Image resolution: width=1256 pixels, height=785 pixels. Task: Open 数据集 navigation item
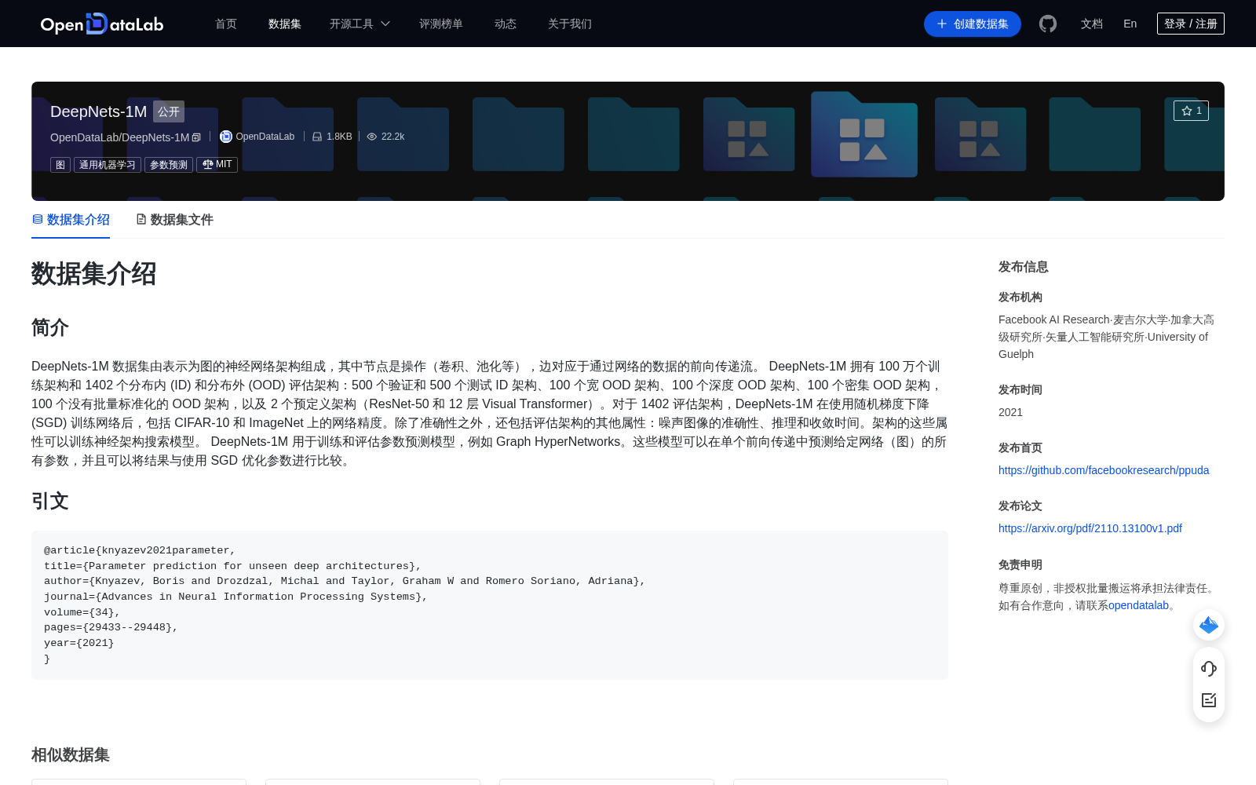tap(285, 24)
